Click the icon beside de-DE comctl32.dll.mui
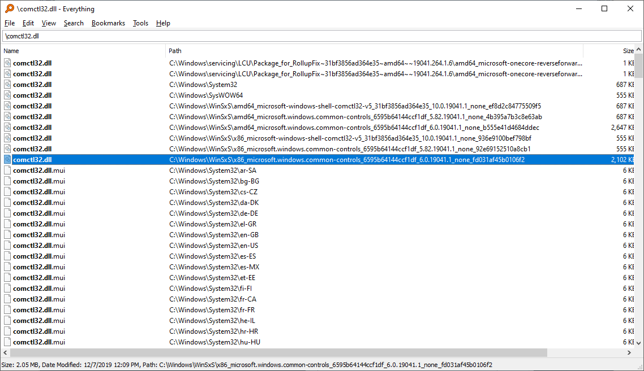 click(6, 213)
